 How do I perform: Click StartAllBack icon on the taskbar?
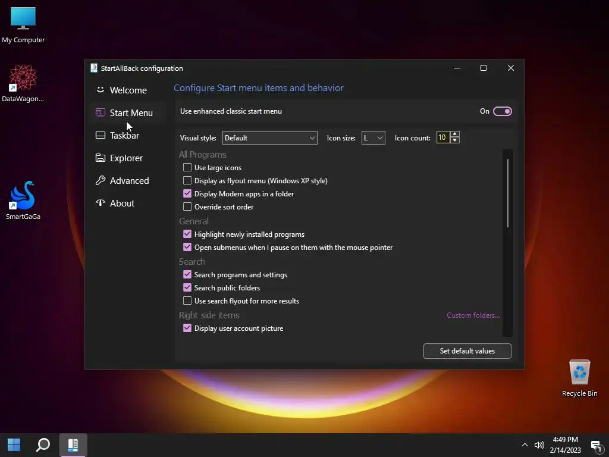coord(73,445)
